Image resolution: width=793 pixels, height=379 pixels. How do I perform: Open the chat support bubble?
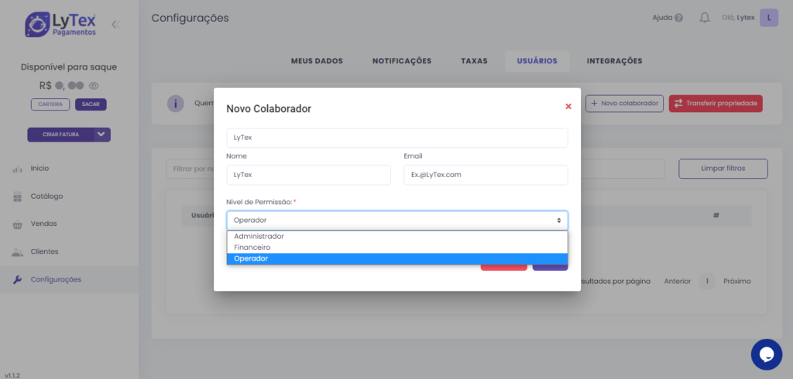[766, 353]
